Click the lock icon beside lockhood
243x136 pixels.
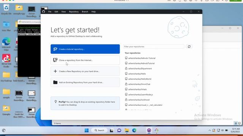[126, 100]
